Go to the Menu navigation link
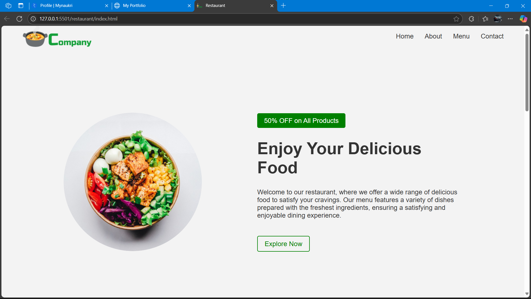This screenshot has width=531, height=299. coord(461,36)
